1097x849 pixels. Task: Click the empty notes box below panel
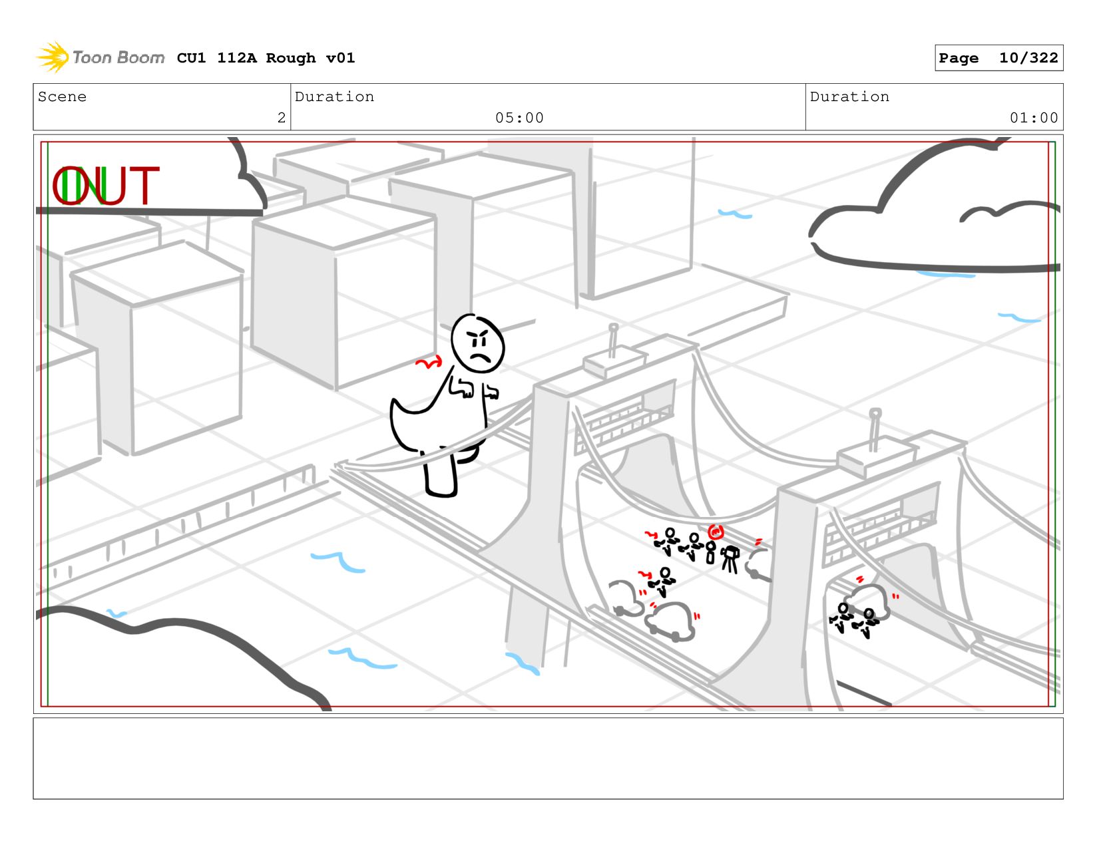click(548, 758)
